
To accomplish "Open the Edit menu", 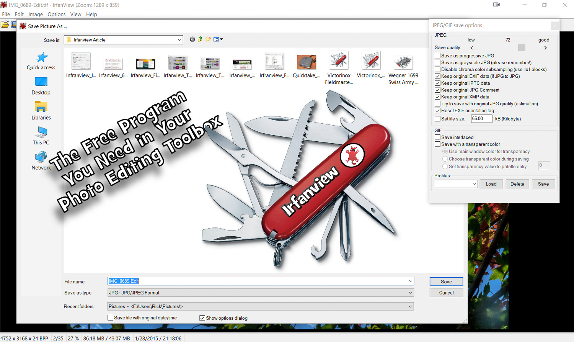I will [19, 14].
